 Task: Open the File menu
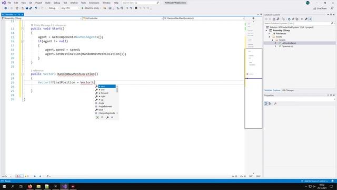(x=9, y=3)
